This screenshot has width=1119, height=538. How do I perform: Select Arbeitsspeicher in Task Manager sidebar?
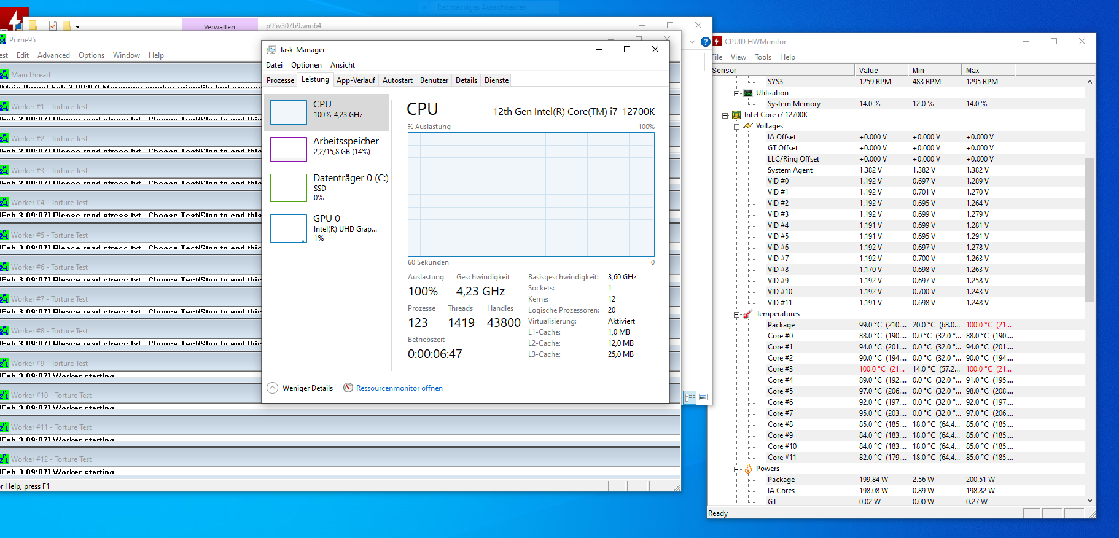pos(327,149)
